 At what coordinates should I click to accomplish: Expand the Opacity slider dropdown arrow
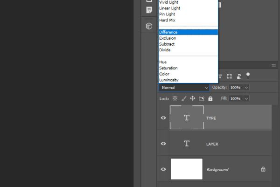click(246, 88)
